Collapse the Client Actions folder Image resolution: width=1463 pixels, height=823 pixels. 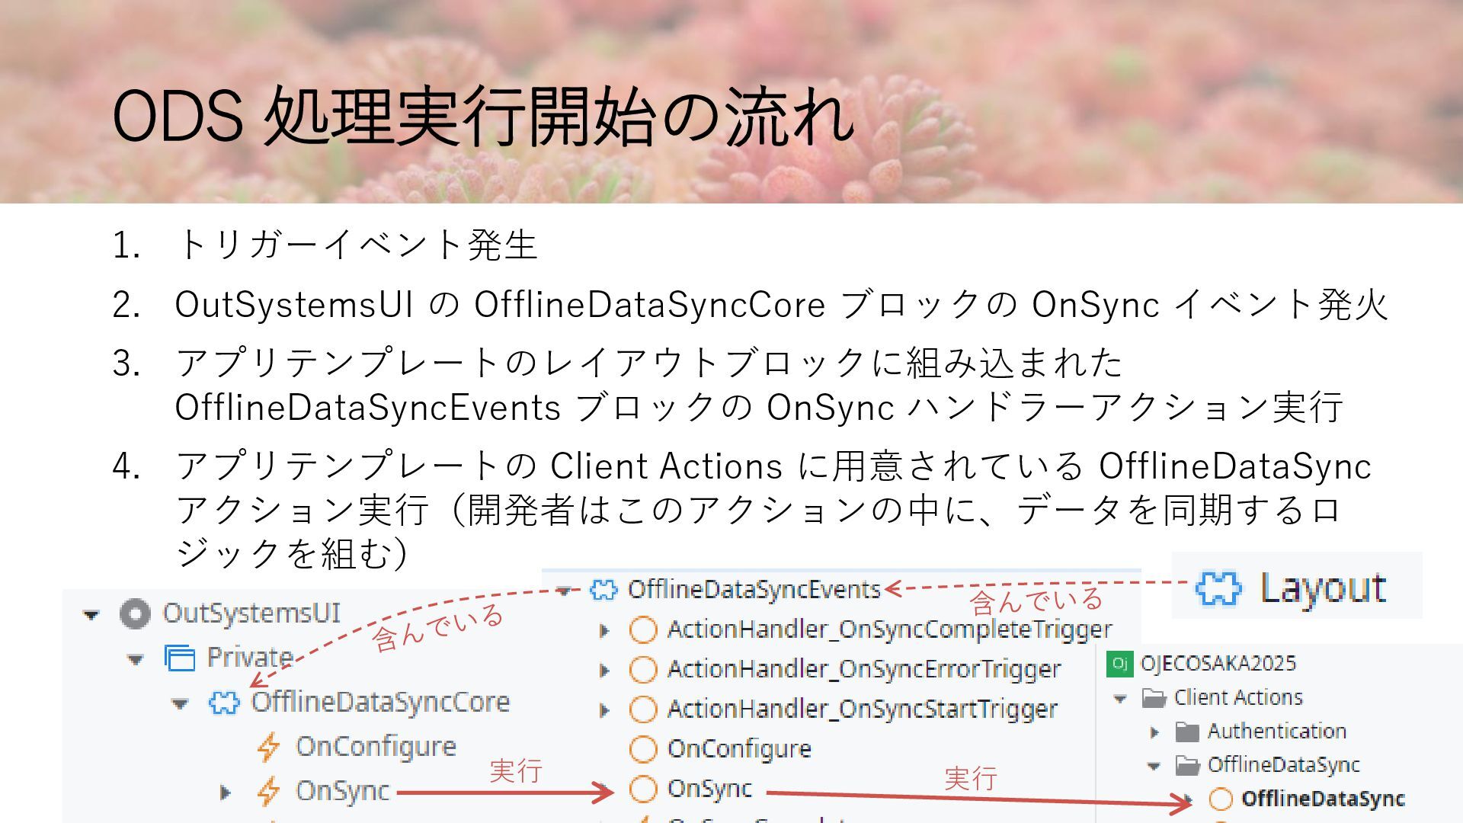tap(1120, 698)
